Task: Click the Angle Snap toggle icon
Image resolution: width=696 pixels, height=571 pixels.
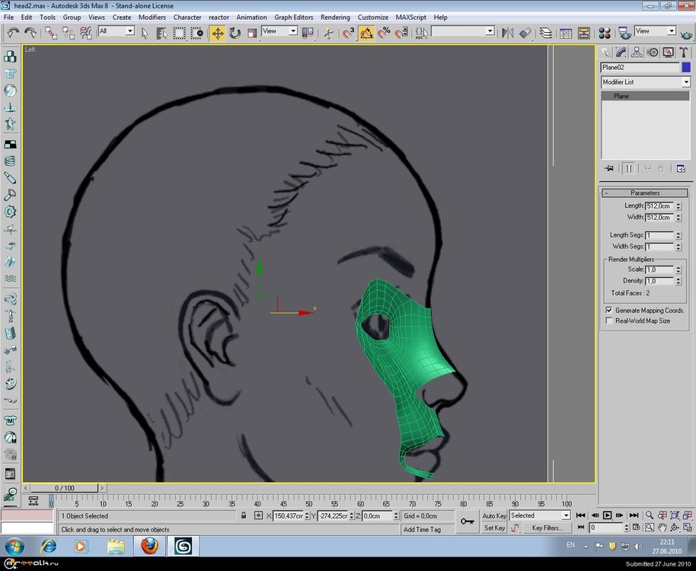Action: (x=366, y=32)
